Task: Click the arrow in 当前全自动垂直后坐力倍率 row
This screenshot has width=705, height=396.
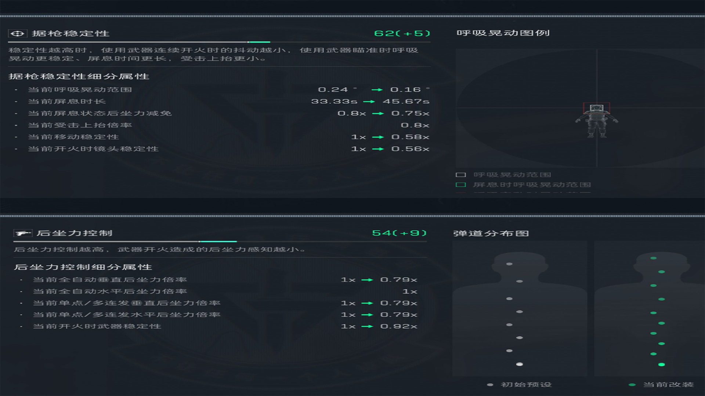Action: click(367, 280)
